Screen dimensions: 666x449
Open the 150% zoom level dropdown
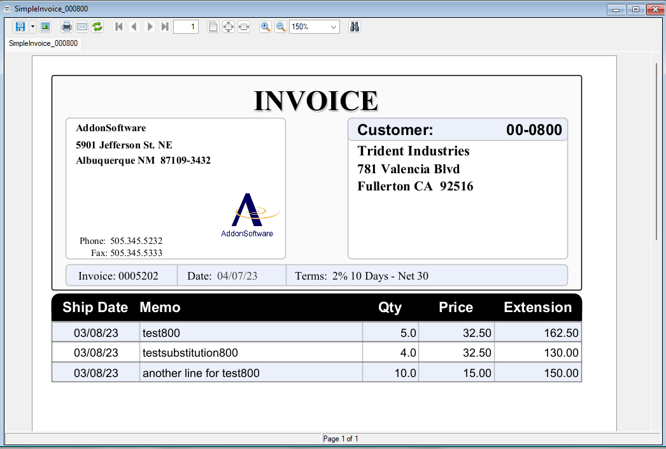pos(334,27)
